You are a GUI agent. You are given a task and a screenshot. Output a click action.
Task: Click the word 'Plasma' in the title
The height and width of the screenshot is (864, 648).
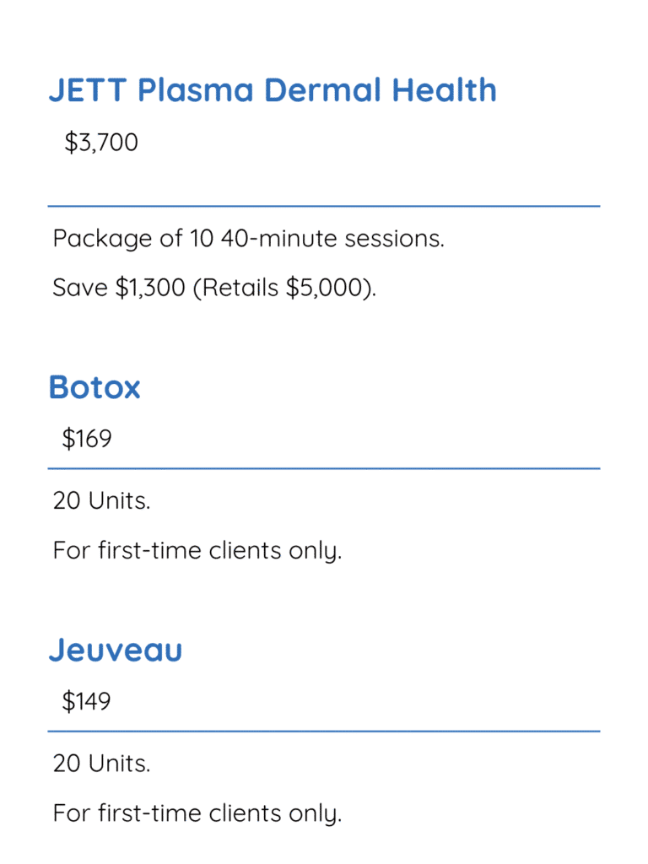point(196,89)
